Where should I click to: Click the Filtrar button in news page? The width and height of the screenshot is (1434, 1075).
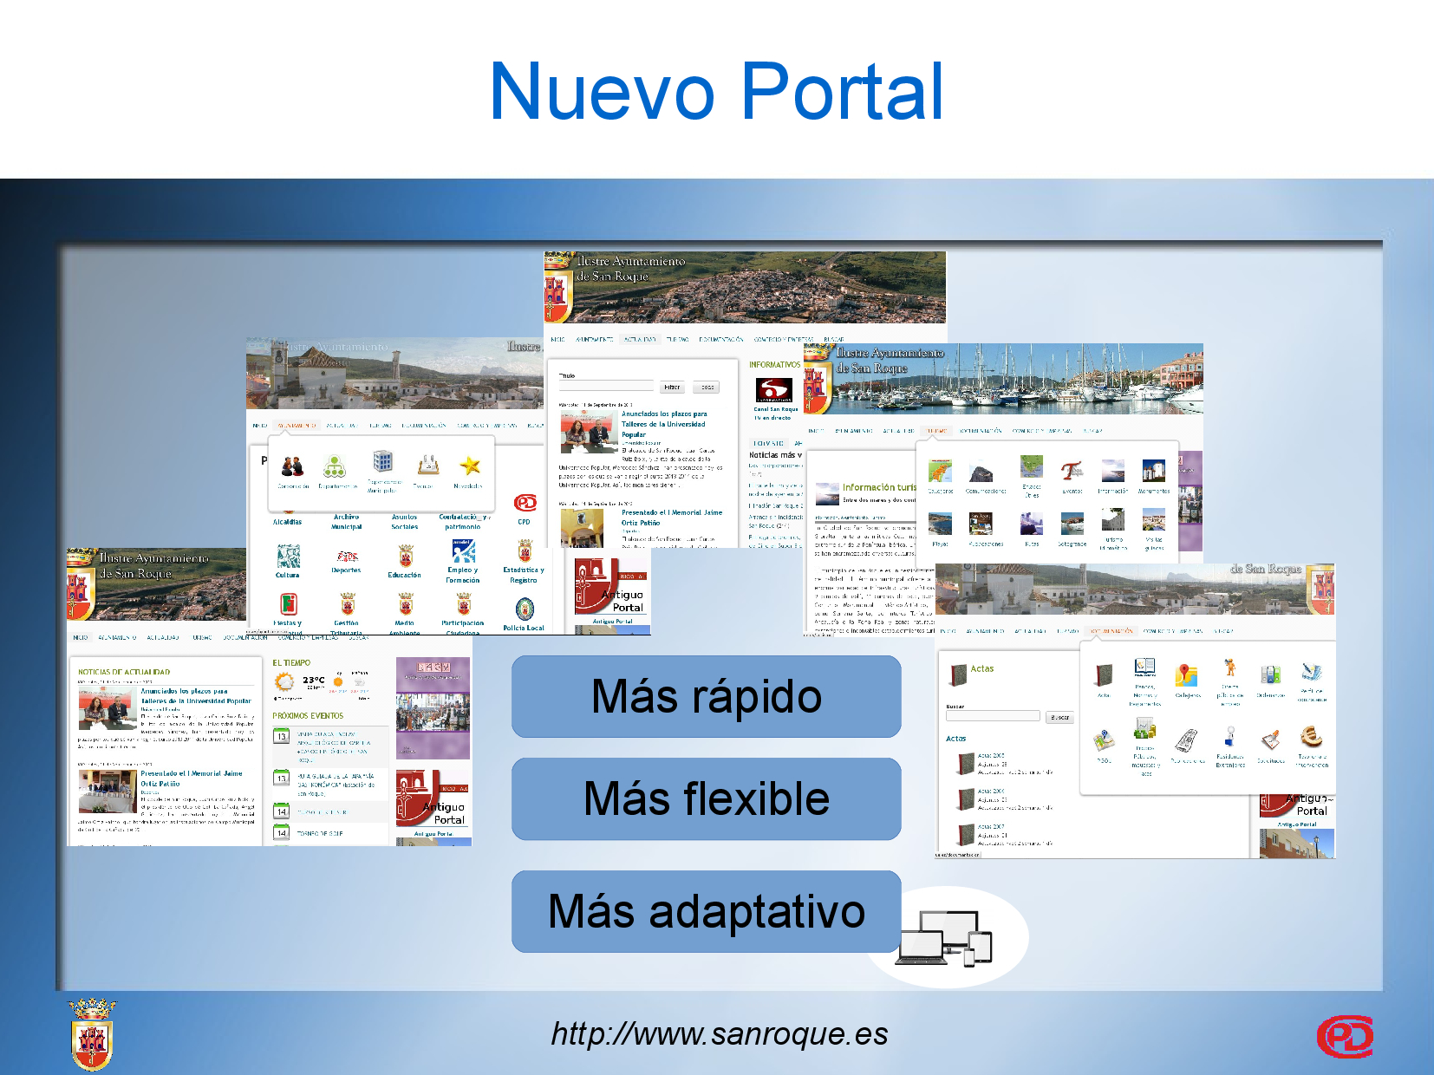pos(672,388)
